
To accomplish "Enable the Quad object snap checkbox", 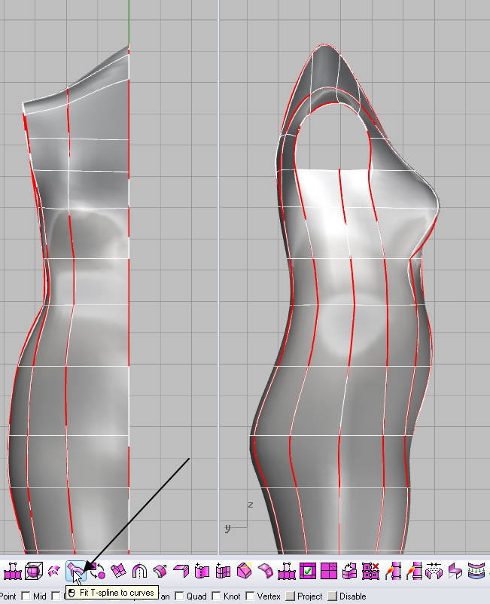I will tap(179, 596).
